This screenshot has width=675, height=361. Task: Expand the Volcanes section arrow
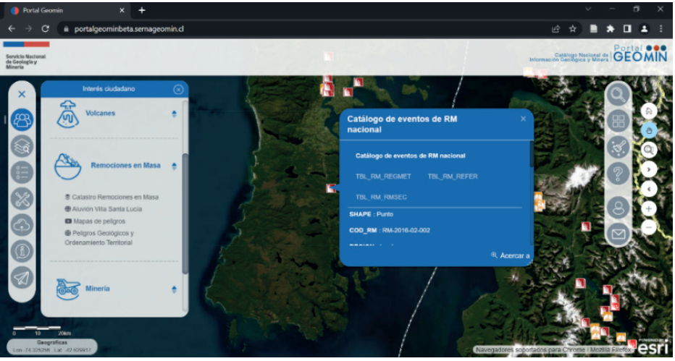coord(174,114)
